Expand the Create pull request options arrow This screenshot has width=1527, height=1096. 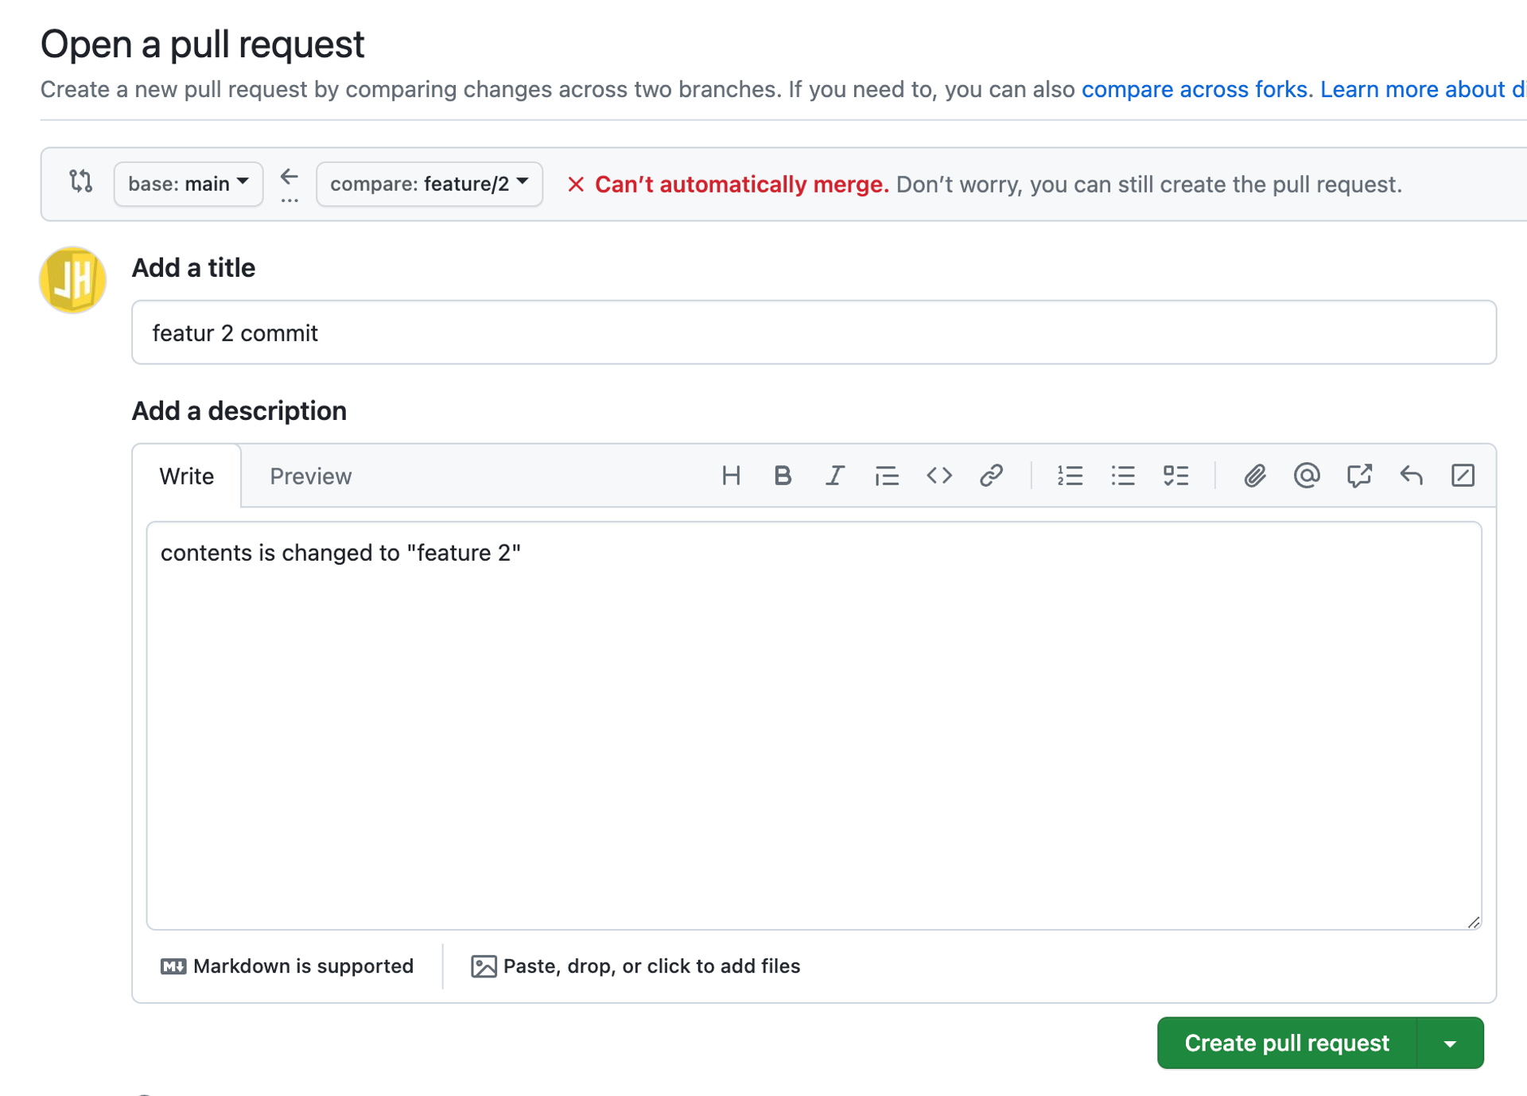click(1451, 1043)
